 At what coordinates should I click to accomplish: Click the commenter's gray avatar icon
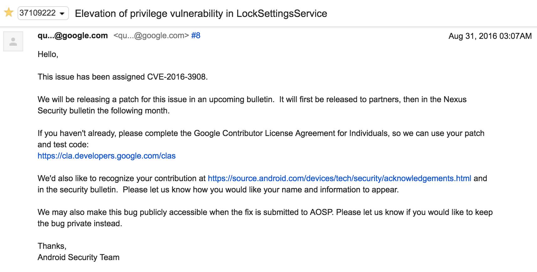[13, 41]
